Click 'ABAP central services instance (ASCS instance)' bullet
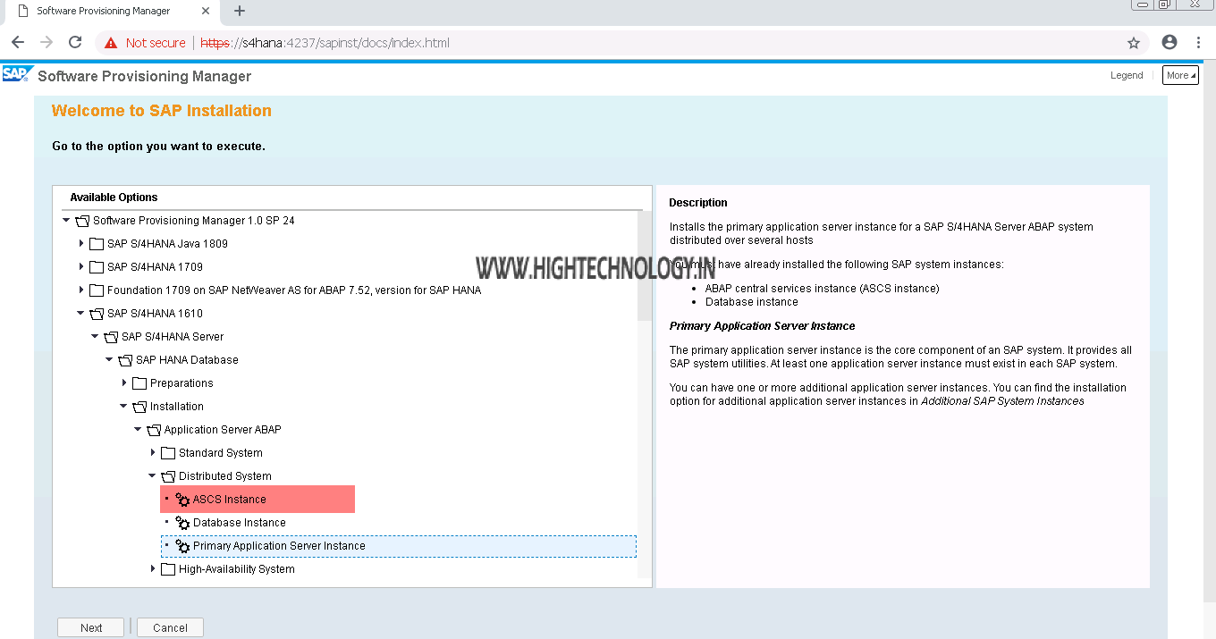The width and height of the screenshot is (1216, 639). tap(823, 289)
